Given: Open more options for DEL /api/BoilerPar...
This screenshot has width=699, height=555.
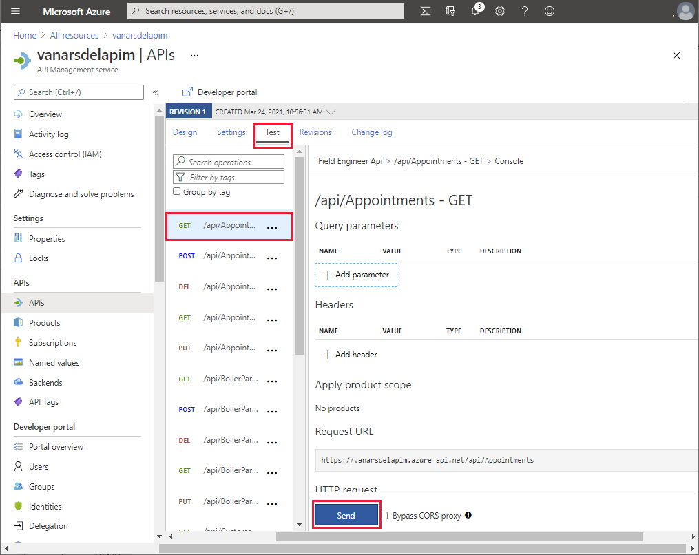Looking at the screenshot, I should [272, 442].
